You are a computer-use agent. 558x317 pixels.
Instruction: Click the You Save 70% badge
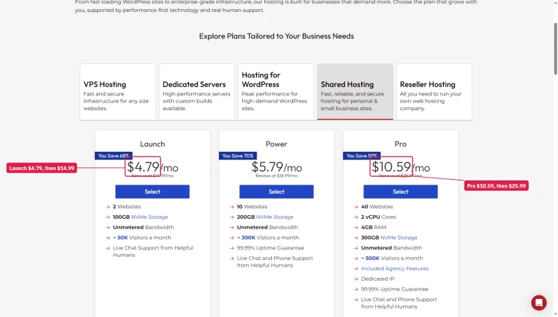[x=238, y=155]
